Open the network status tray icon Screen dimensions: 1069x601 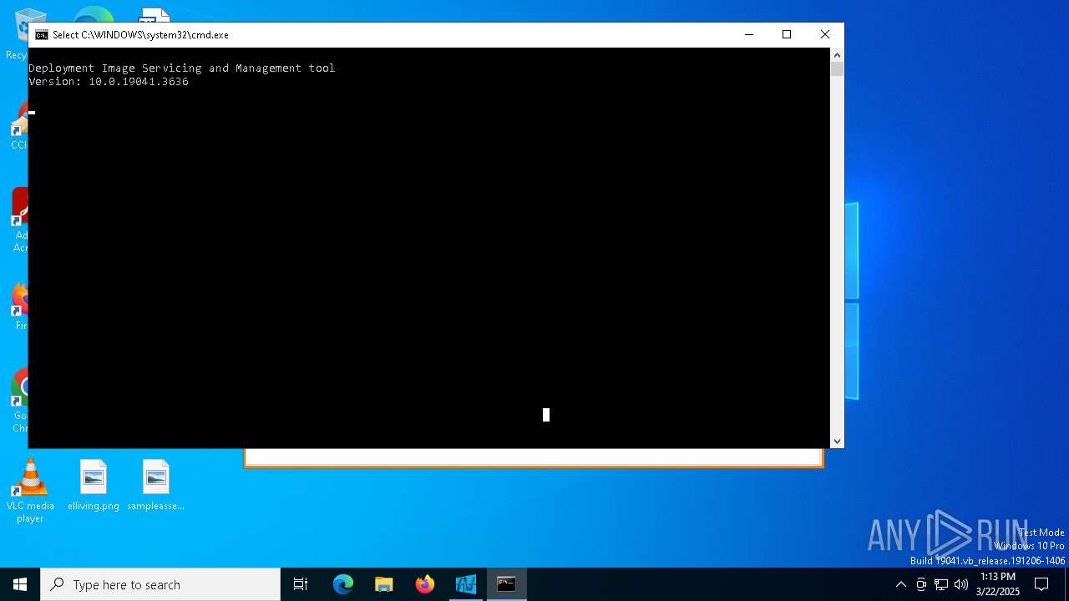coord(941,584)
